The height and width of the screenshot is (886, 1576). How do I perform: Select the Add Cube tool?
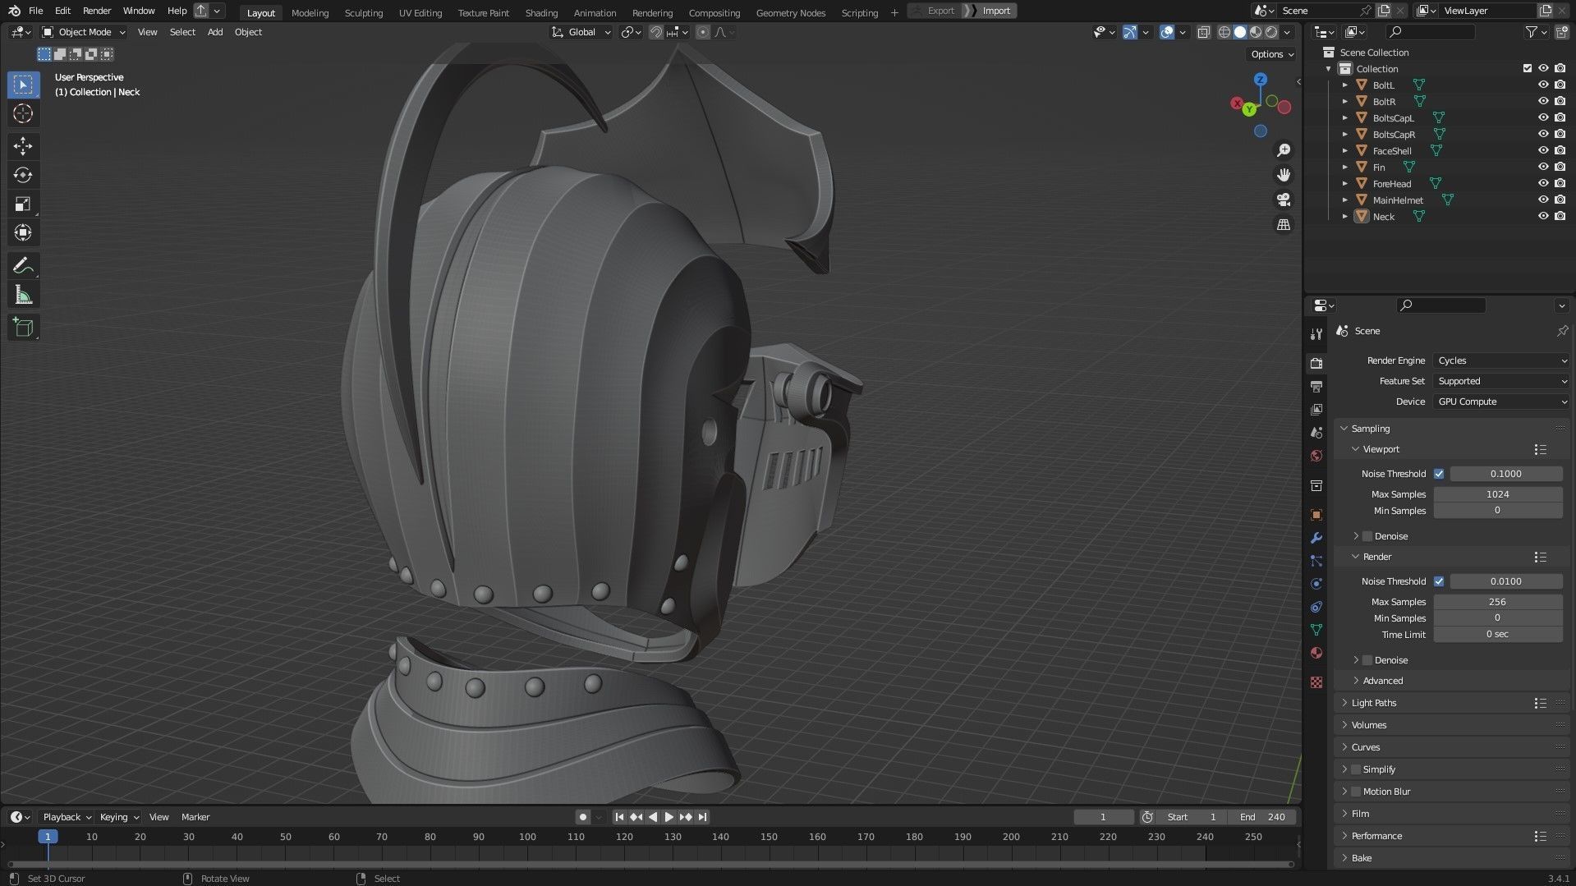(23, 328)
